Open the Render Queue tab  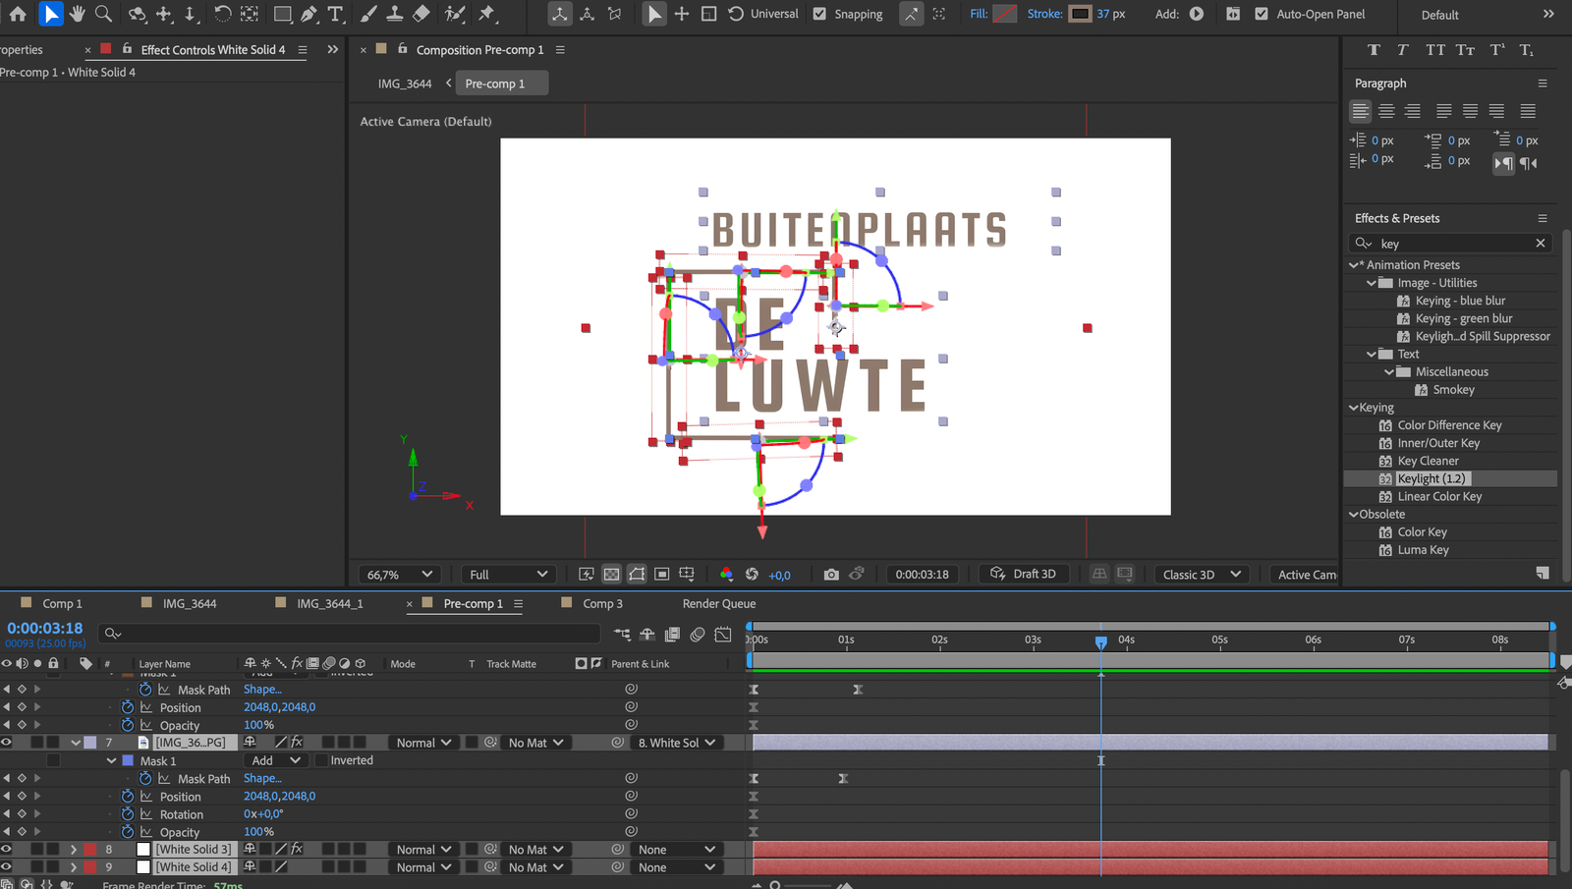pos(718,604)
